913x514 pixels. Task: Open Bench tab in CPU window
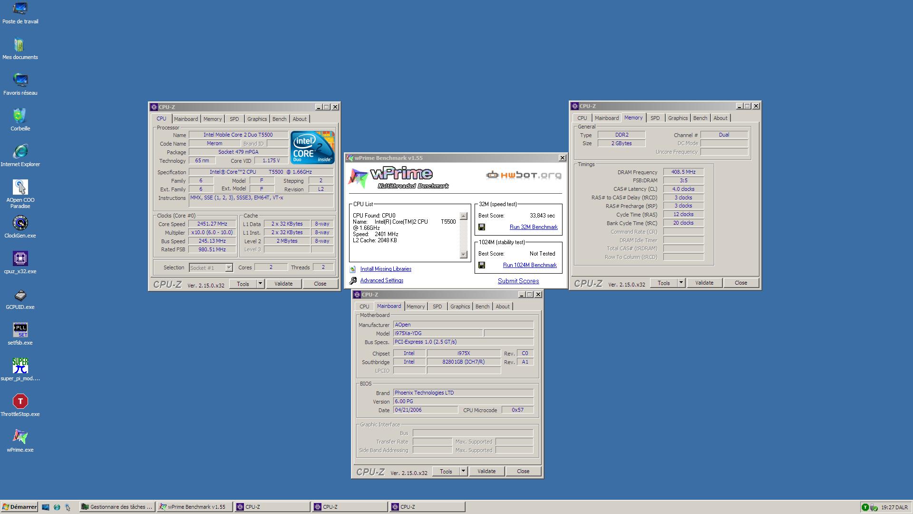tap(280, 119)
